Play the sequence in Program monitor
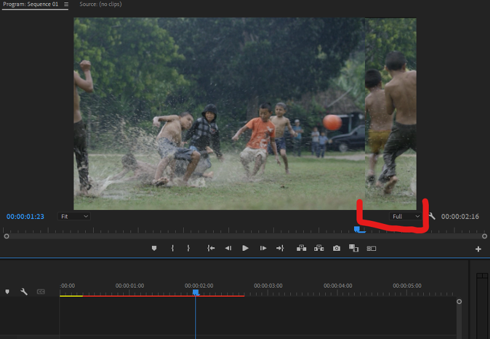The width and height of the screenshot is (490, 339). pyautogui.click(x=246, y=248)
